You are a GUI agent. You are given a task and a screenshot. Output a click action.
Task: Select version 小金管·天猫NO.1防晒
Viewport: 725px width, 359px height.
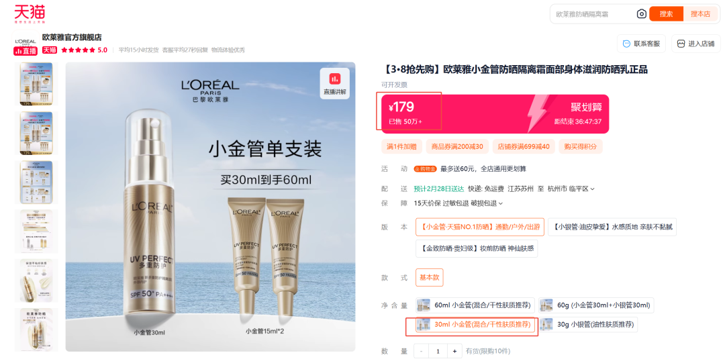pyautogui.click(x=480, y=227)
